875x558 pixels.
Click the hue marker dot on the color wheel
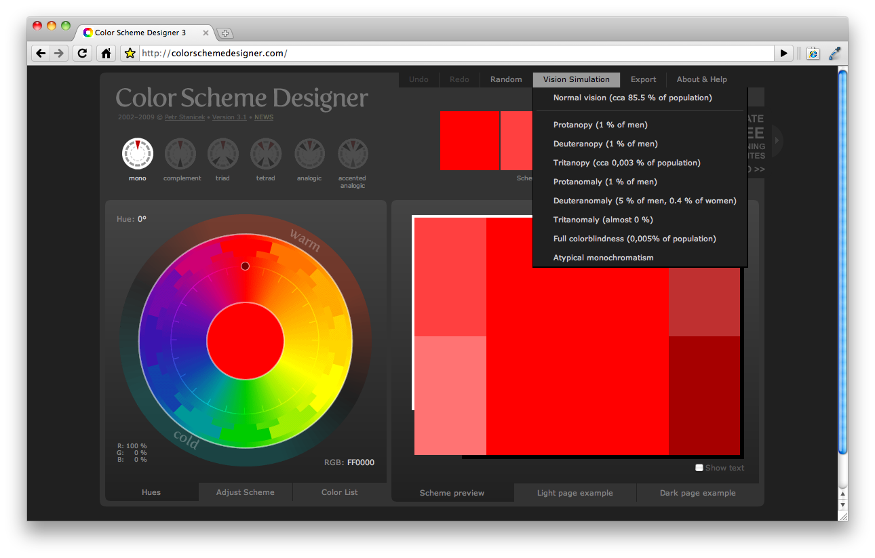(246, 266)
